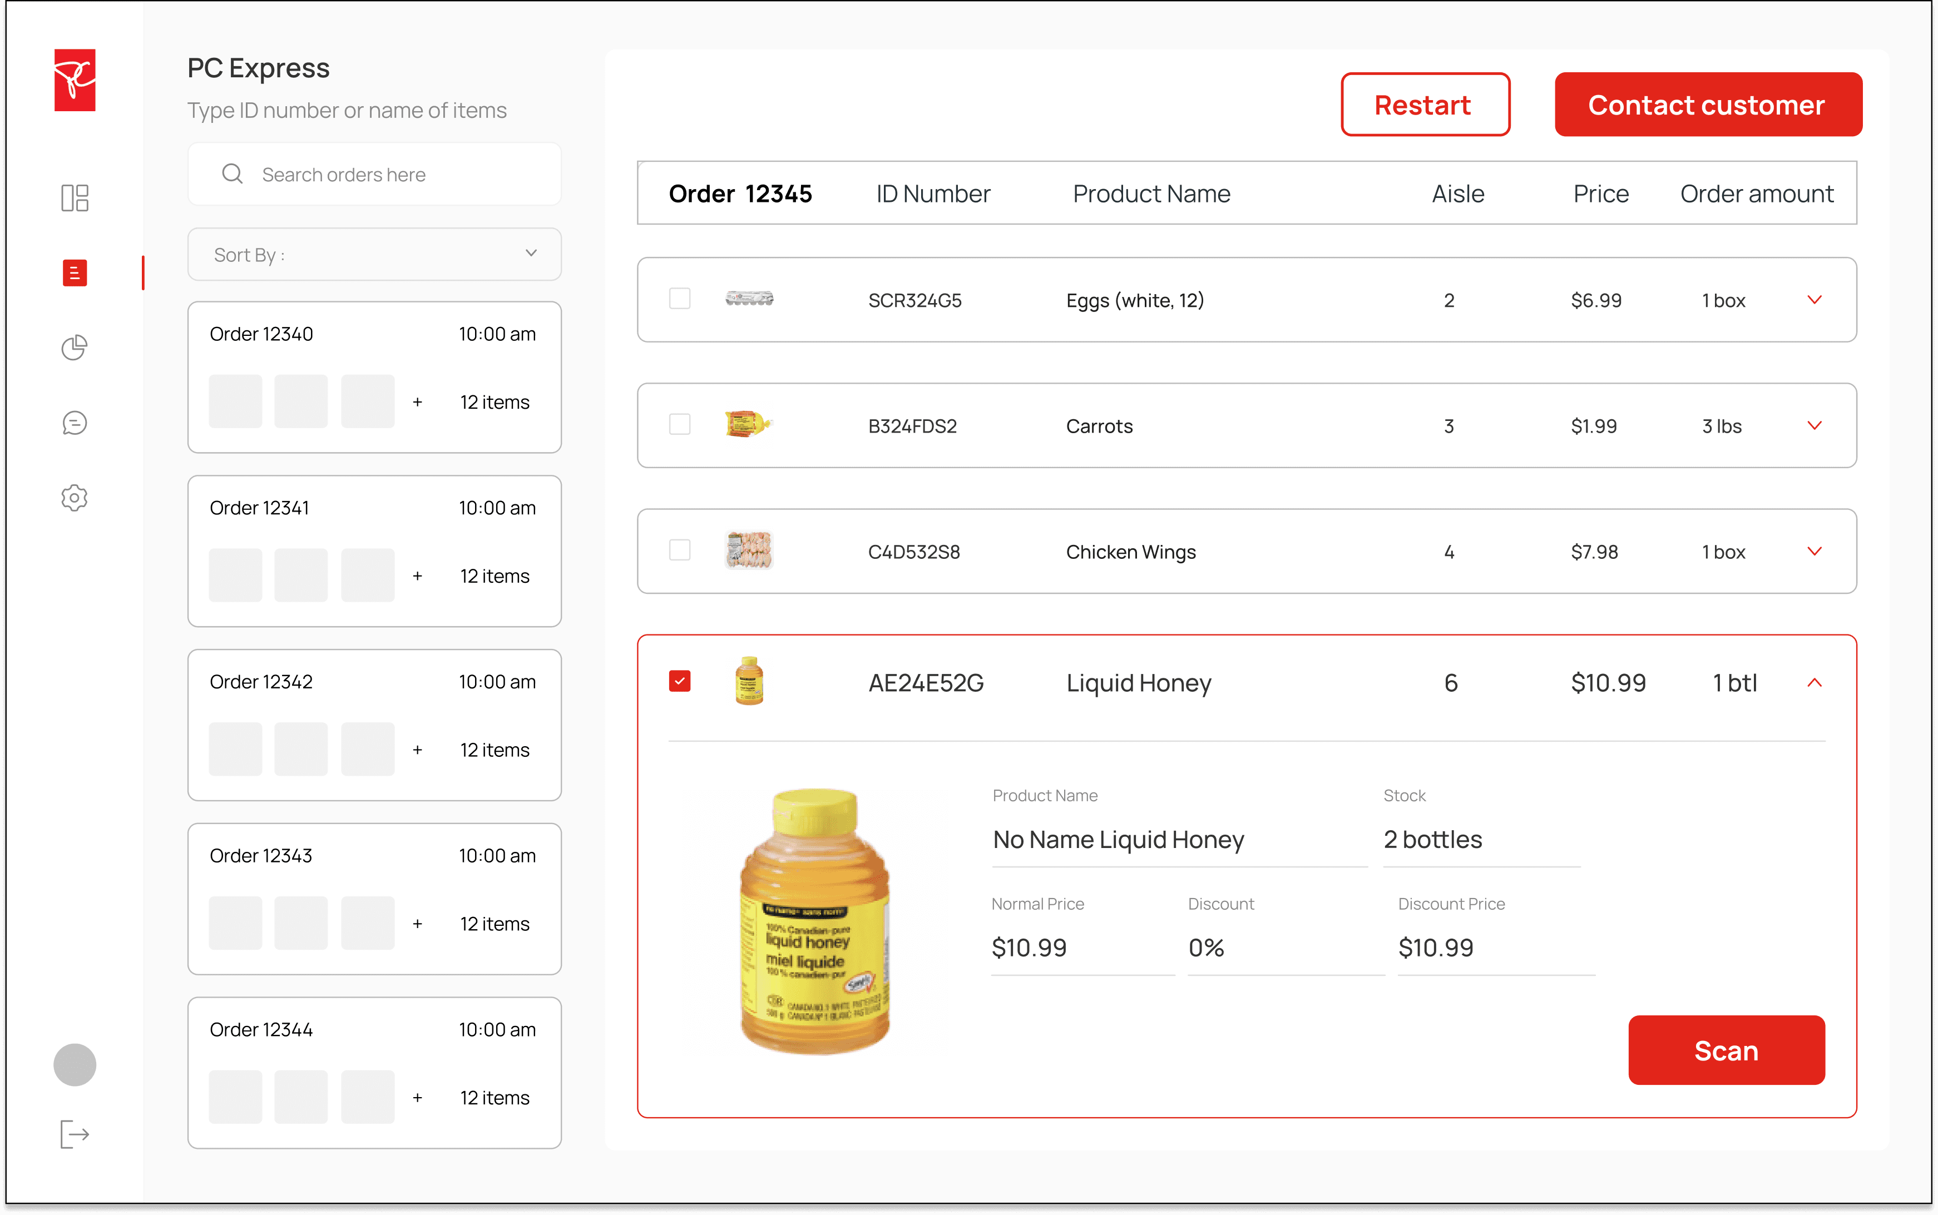Click the gray user avatar circle
Viewport: 1938px width, 1215px height.
(75, 1065)
